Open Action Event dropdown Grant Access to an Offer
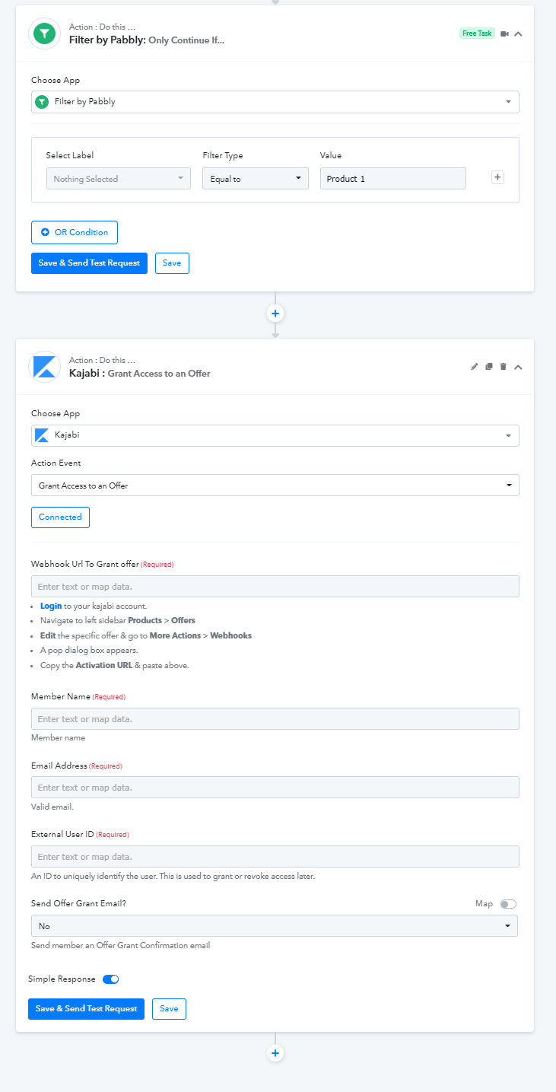 tap(275, 486)
